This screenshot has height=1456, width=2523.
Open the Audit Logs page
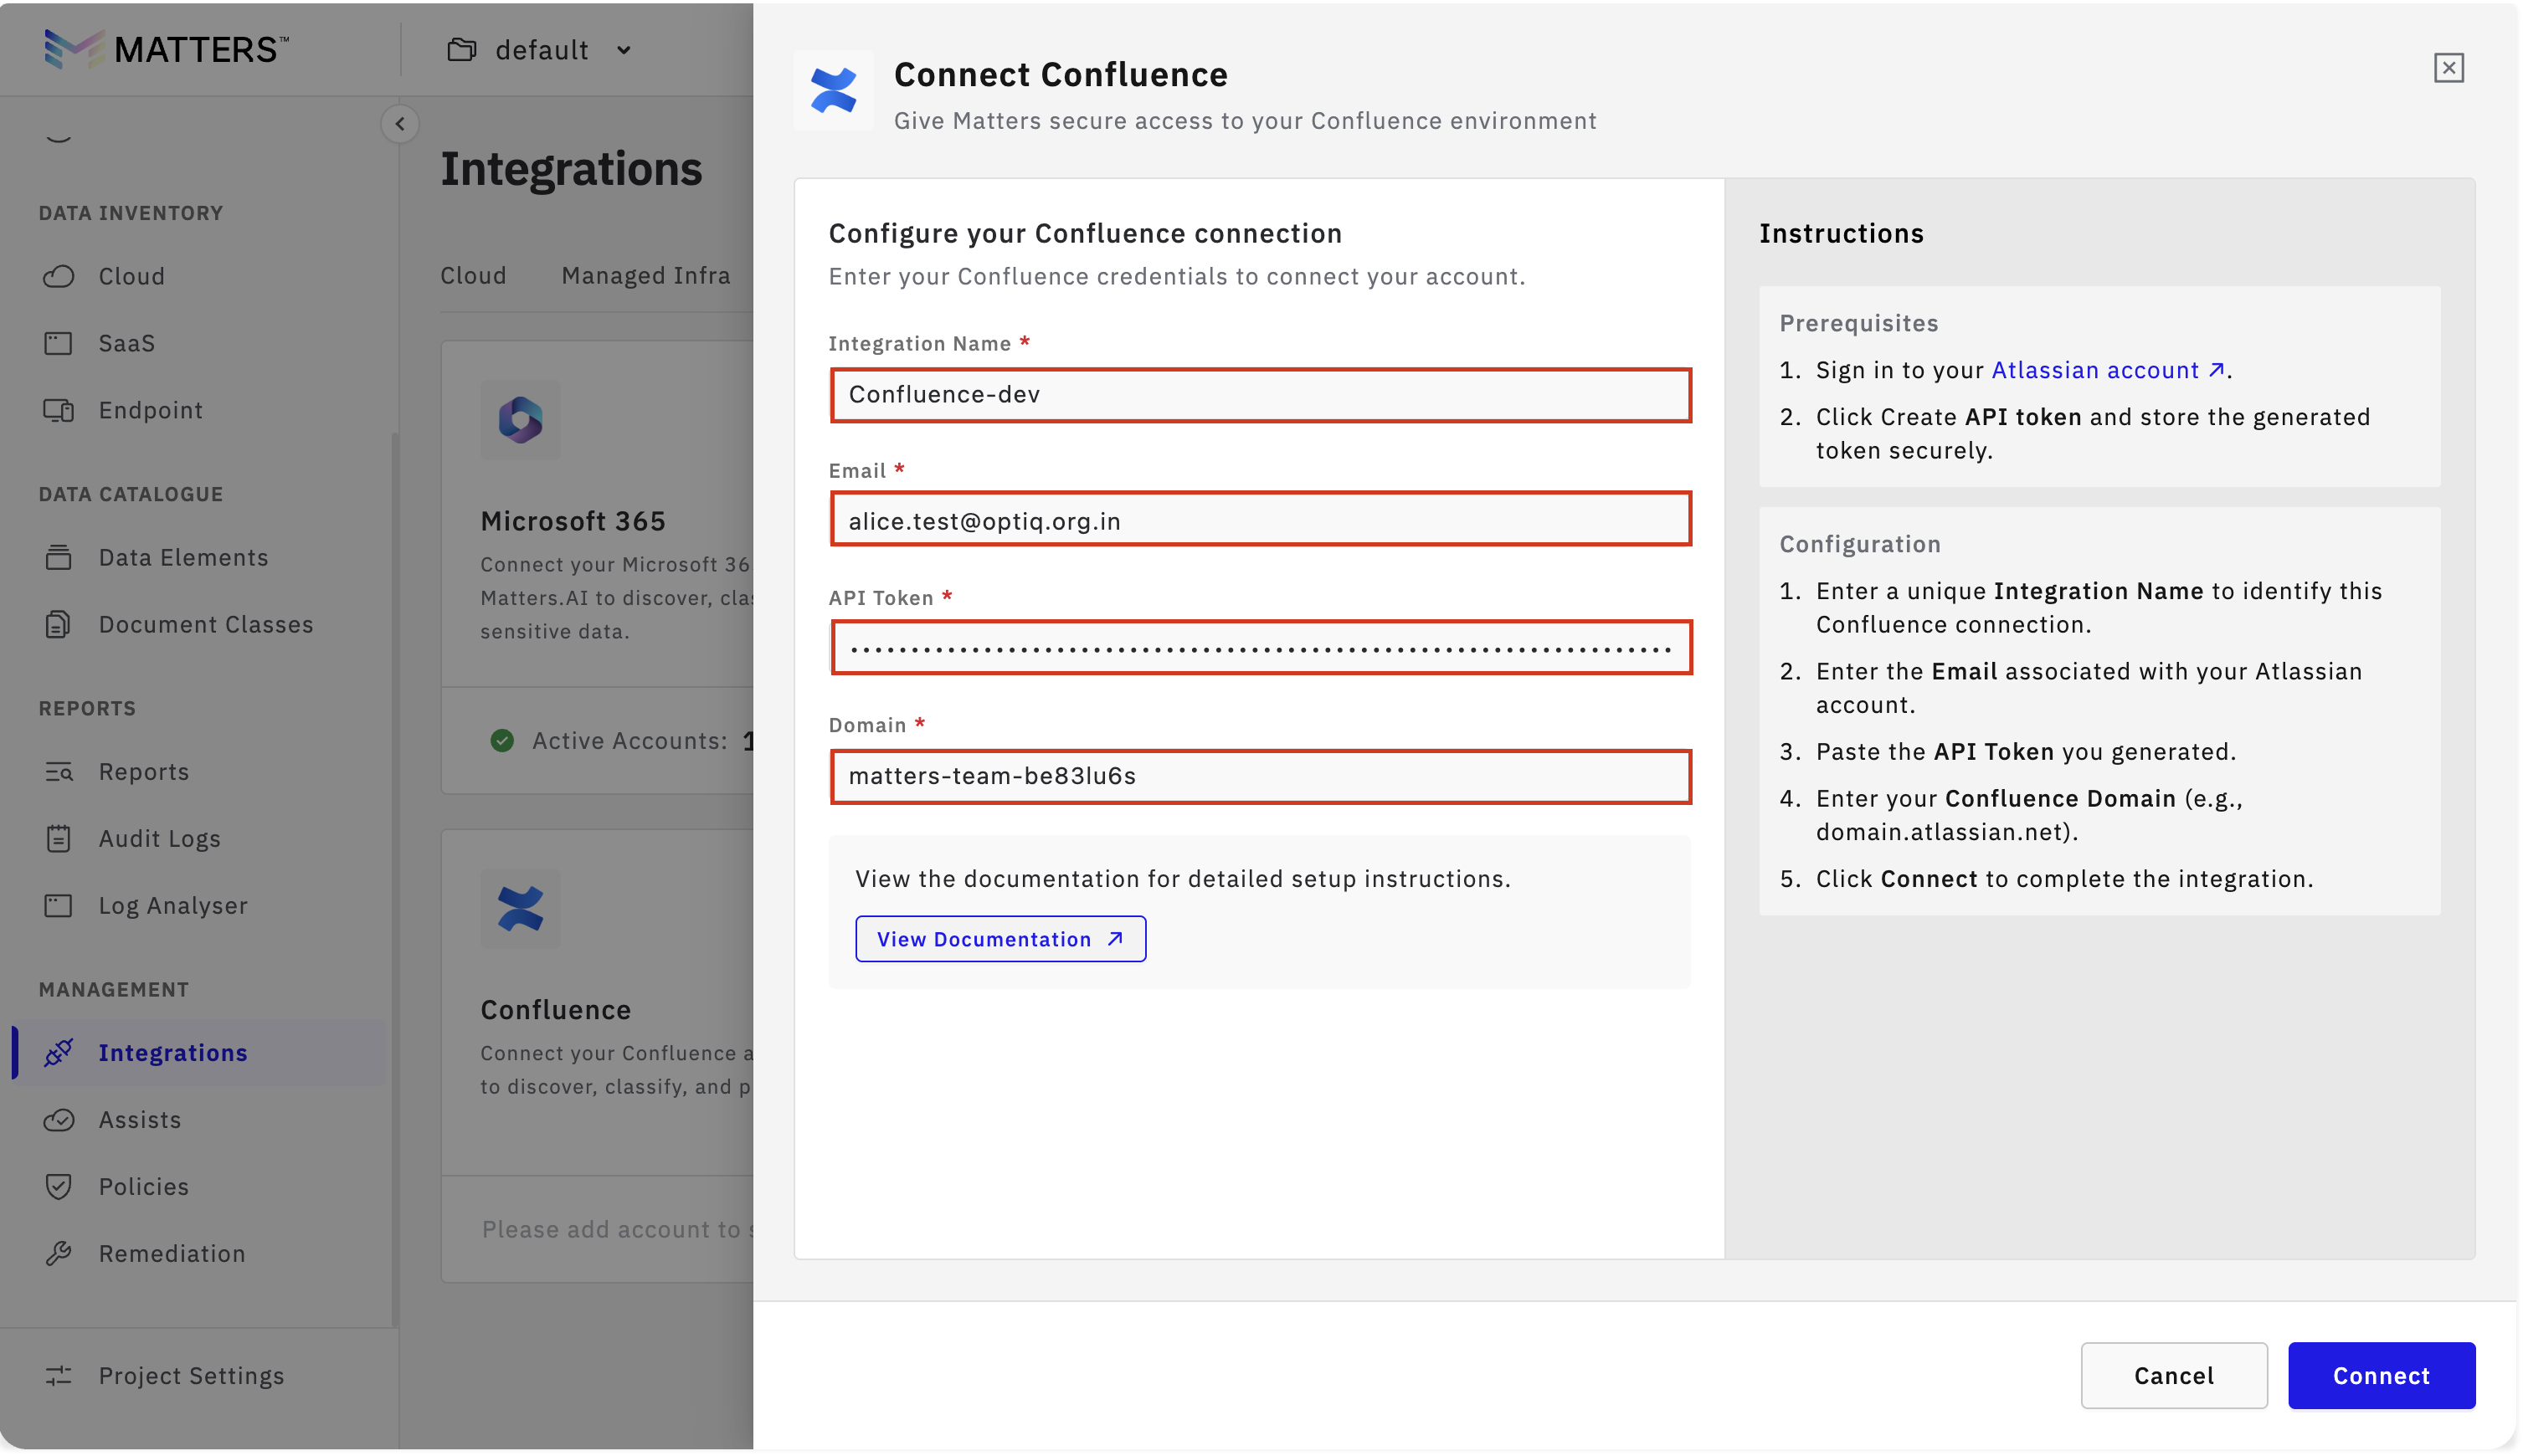(x=159, y=838)
